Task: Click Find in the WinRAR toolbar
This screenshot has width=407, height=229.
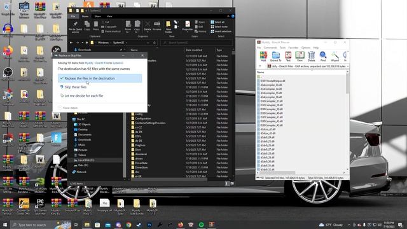Action: pyautogui.click(x=323, y=57)
